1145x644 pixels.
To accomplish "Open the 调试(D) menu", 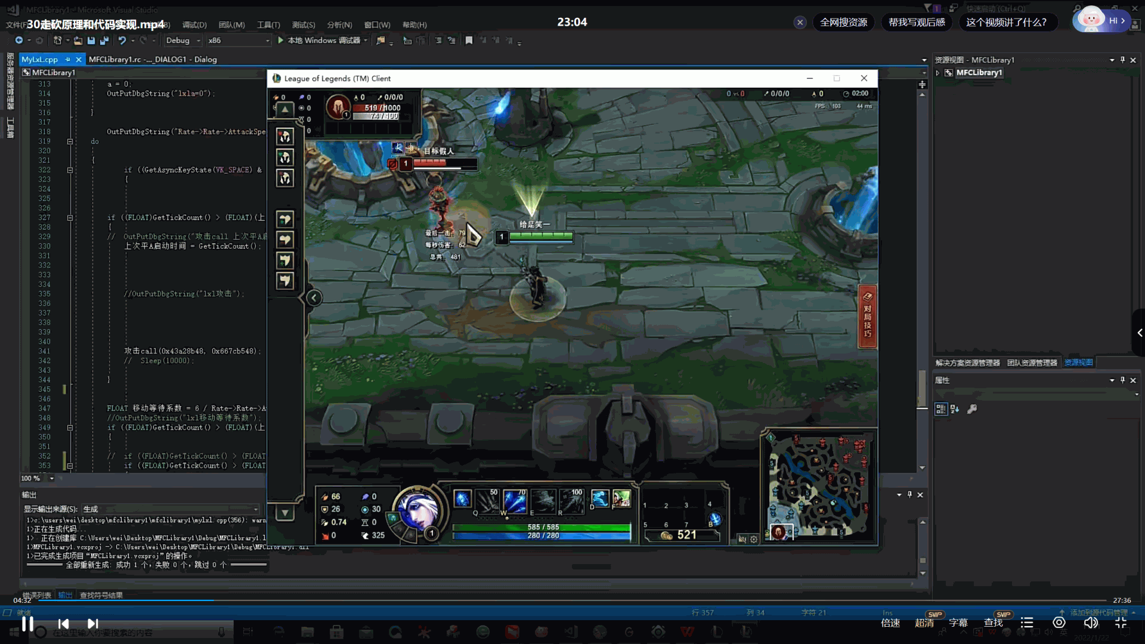I will (194, 25).
